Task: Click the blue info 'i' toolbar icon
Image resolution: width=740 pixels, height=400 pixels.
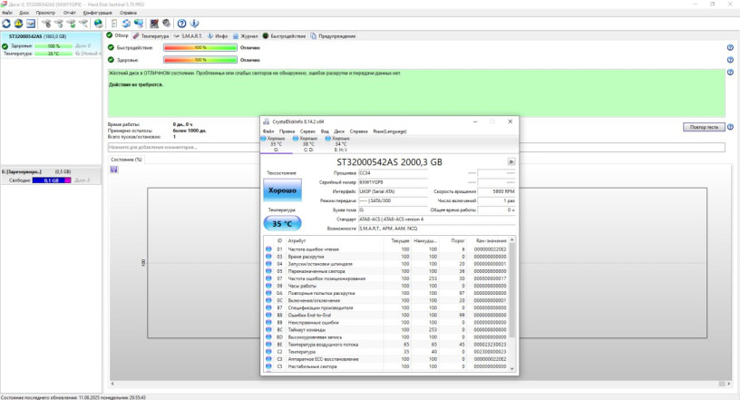Action: (x=194, y=24)
